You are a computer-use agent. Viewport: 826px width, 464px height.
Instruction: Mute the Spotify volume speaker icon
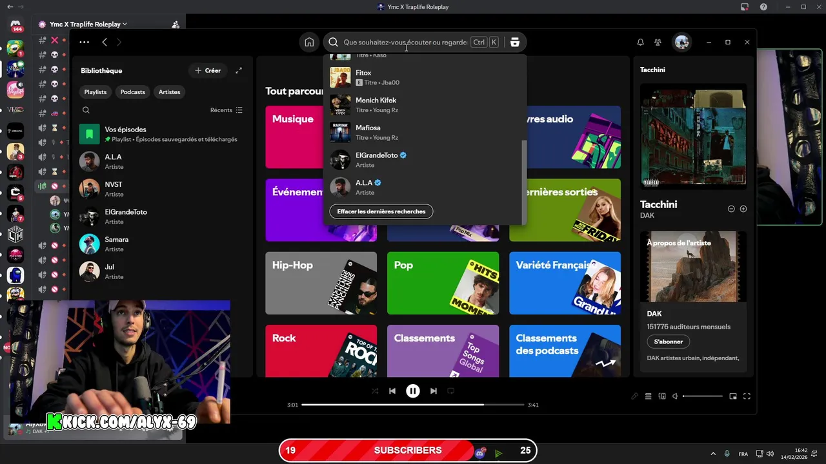tap(675, 396)
